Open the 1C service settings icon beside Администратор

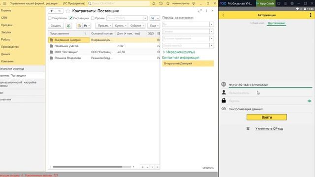pyautogui.click(x=193, y=3)
